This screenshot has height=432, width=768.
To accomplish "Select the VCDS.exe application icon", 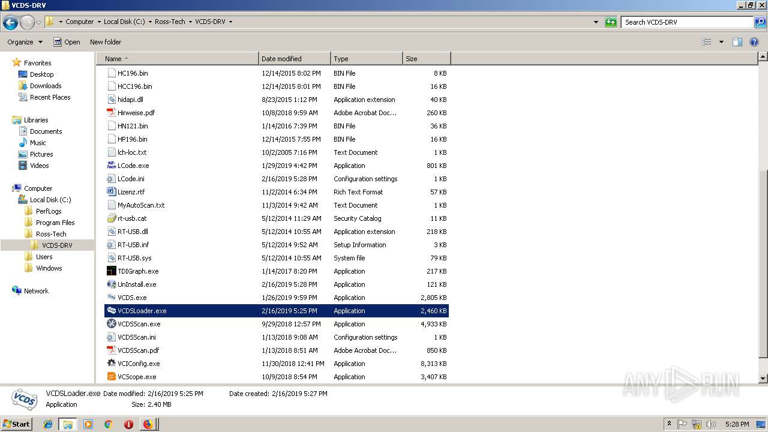I will pyautogui.click(x=111, y=298).
